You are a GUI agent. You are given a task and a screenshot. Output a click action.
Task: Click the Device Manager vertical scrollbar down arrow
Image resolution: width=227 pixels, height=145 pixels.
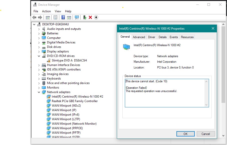click(x=223, y=136)
